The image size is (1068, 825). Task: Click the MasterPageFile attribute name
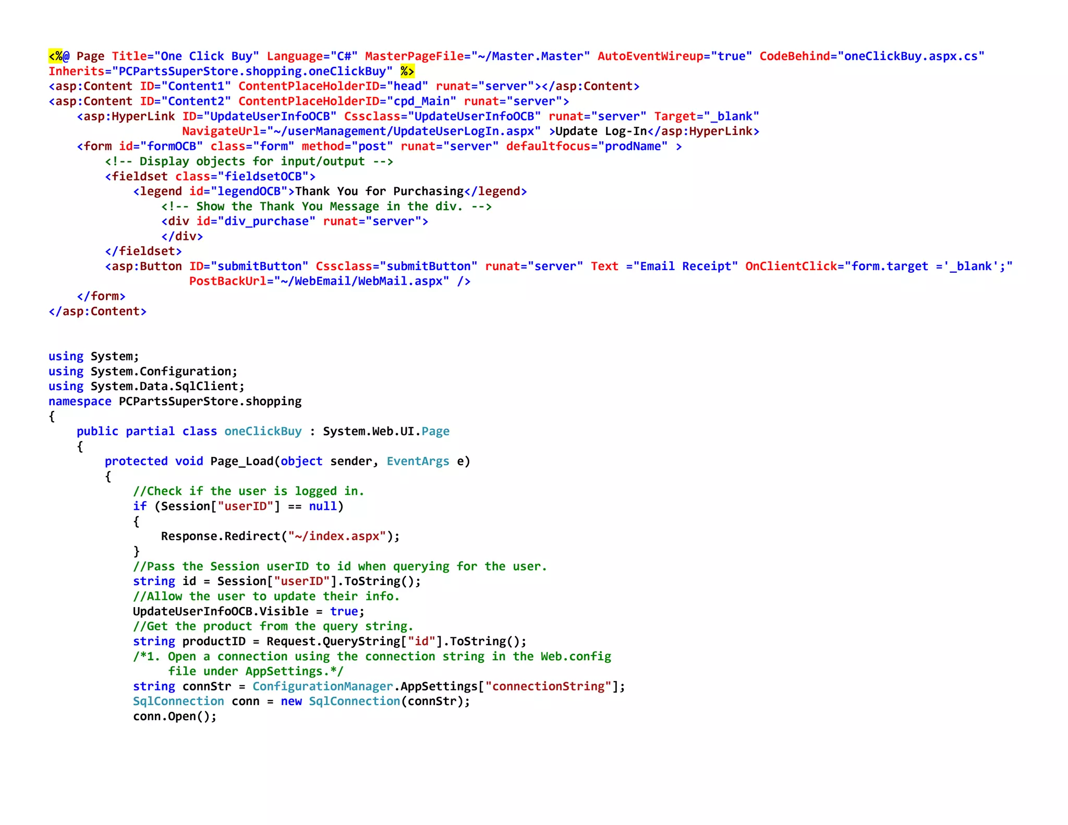click(414, 56)
